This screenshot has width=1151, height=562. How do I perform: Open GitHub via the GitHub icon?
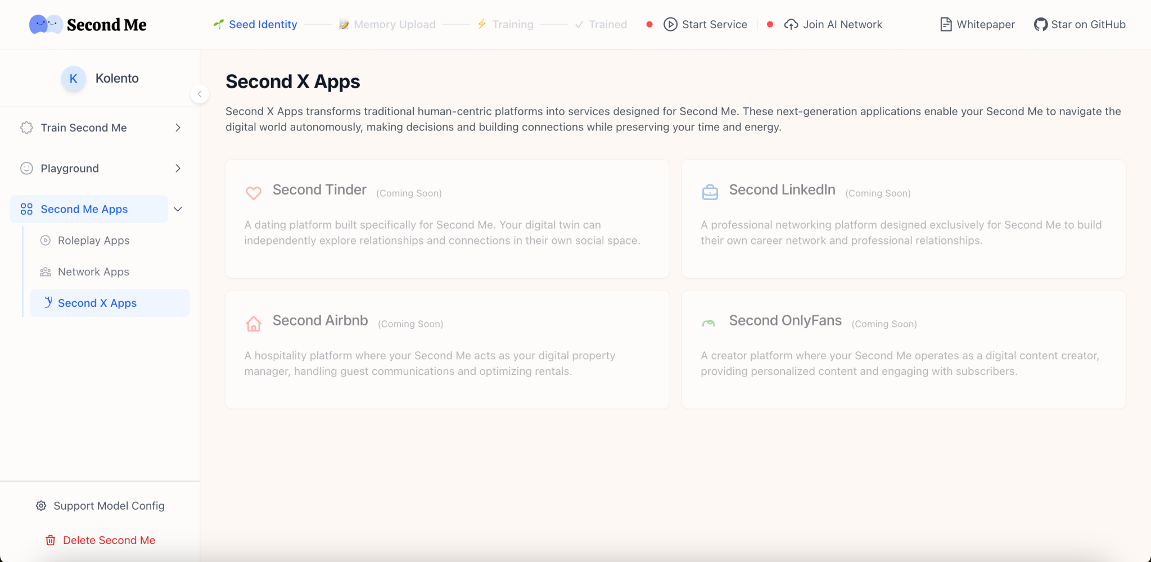[1041, 24]
